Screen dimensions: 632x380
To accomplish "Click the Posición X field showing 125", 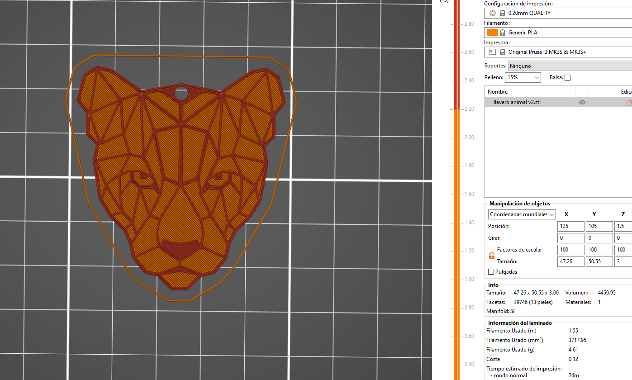I will tap(571, 226).
